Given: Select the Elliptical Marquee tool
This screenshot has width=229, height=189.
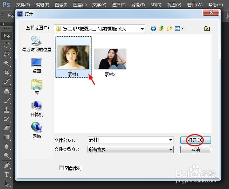Looking at the screenshot, I should coord(7,45).
